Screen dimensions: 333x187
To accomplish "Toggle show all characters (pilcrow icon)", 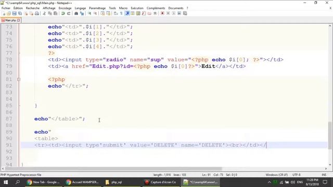I will (x=121, y=14).
